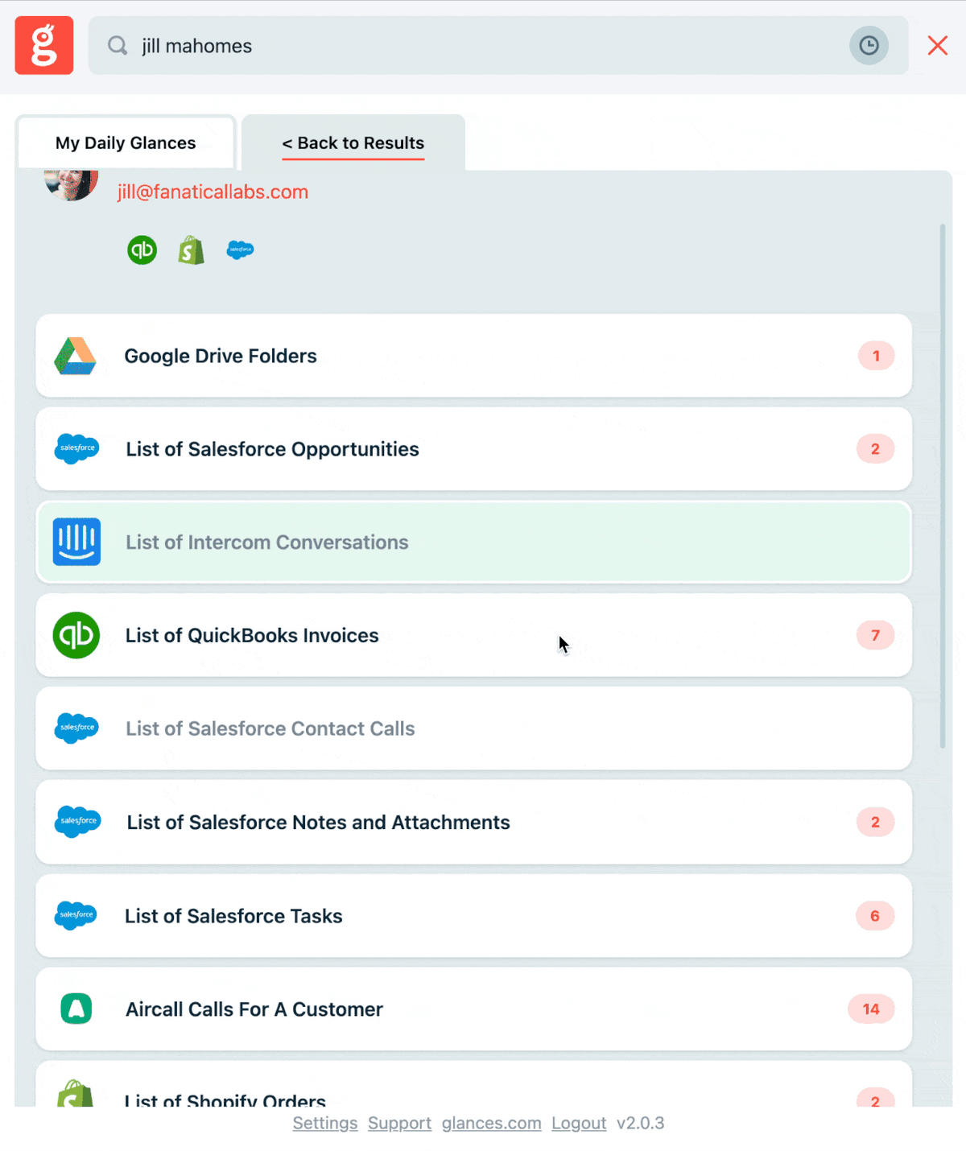Visit glances.com footer link
Viewport: 966px width, 1151px height.
coord(491,1123)
